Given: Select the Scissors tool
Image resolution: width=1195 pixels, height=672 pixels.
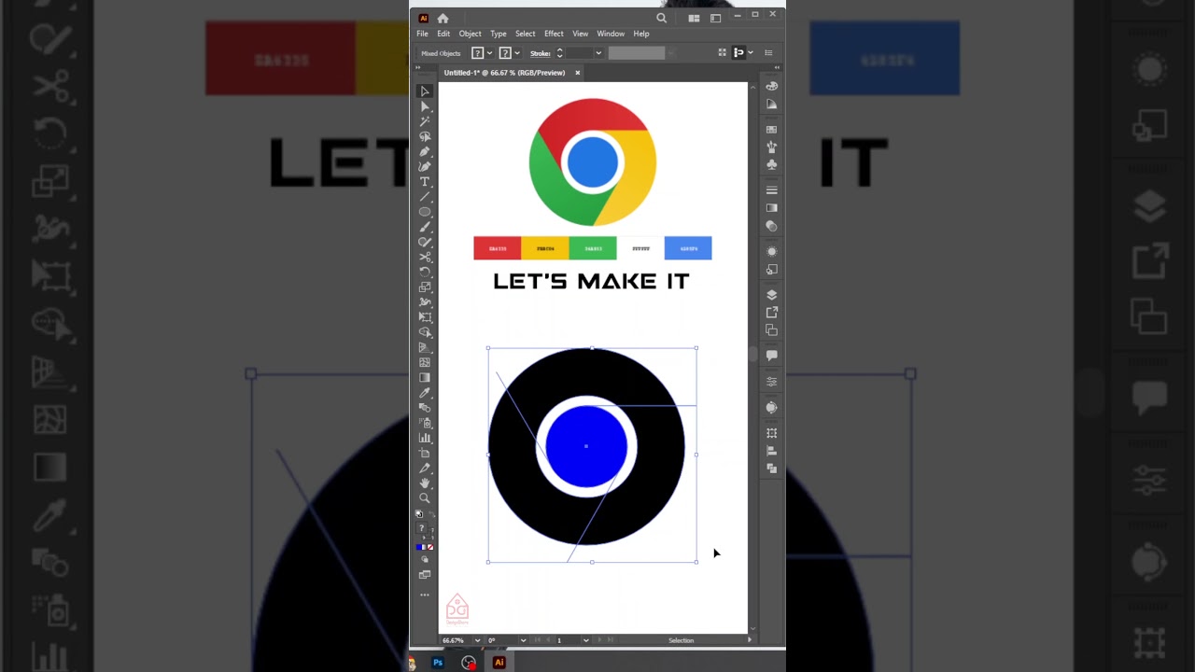Looking at the screenshot, I should pos(425,257).
